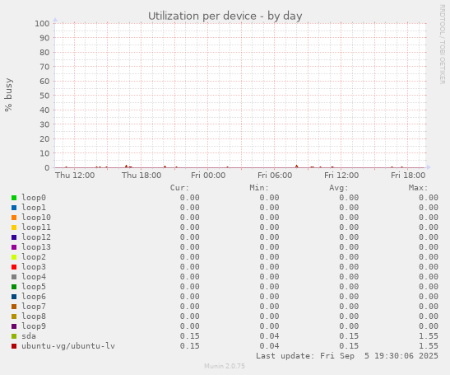
Task: Select the loop8 legend label
Action: coord(34,316)
